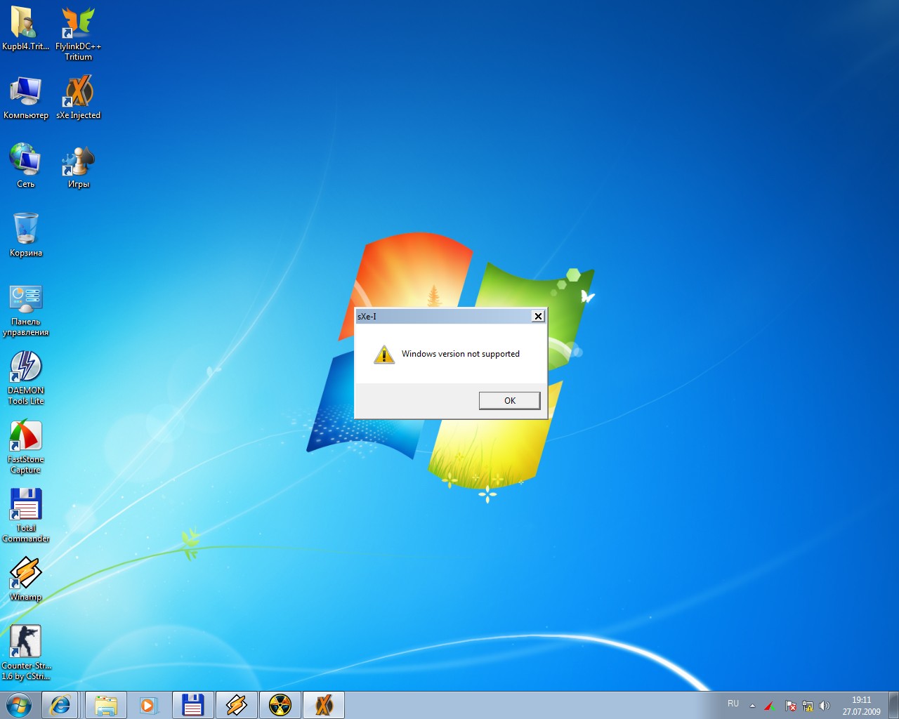Click the red-green tray icon
The image size is (899, 719).
[770, 706]
